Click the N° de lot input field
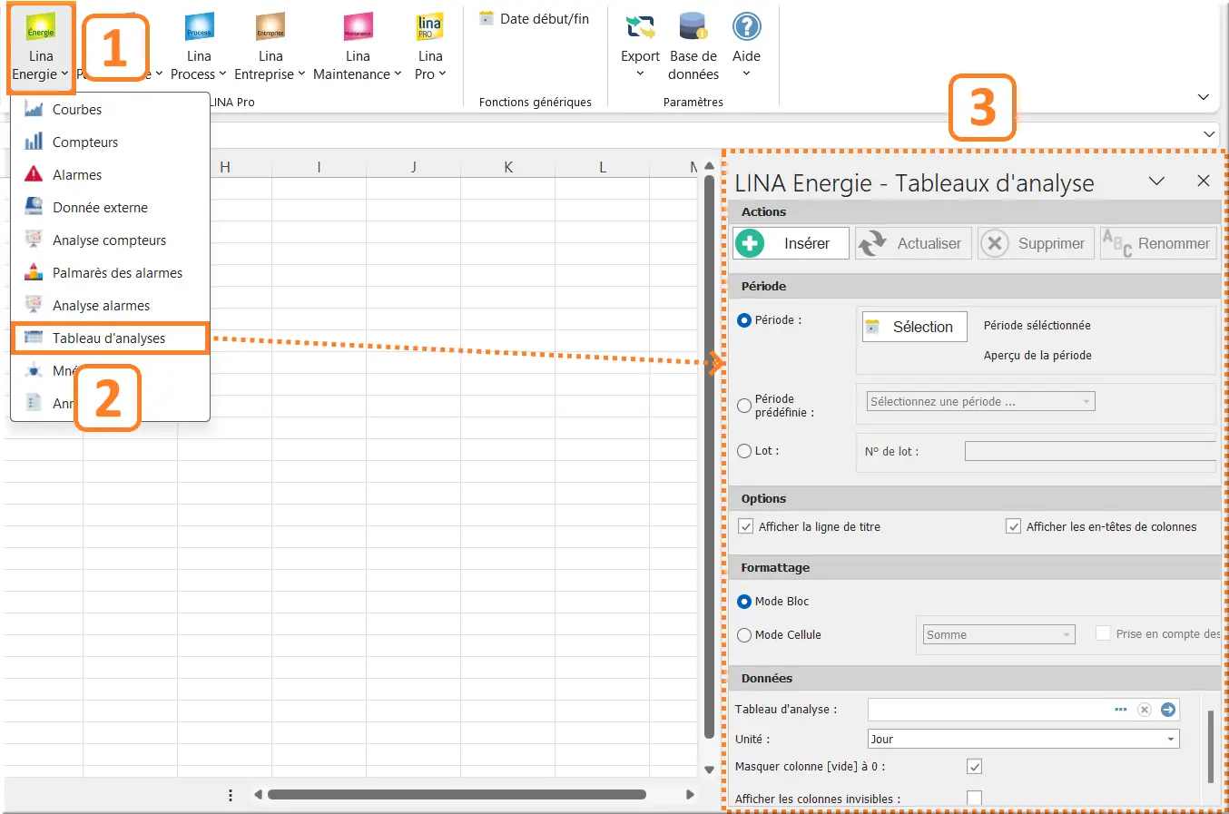 [x=1090, y=451]
